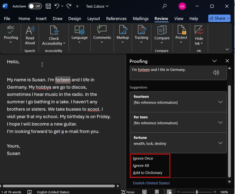Open Proofing pane options chevron
Viewport: 235px width, 194px height.
point(215,61)
